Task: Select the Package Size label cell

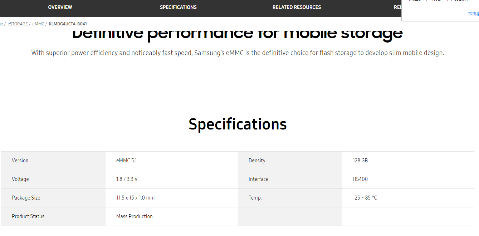Action: coord(53,198)
